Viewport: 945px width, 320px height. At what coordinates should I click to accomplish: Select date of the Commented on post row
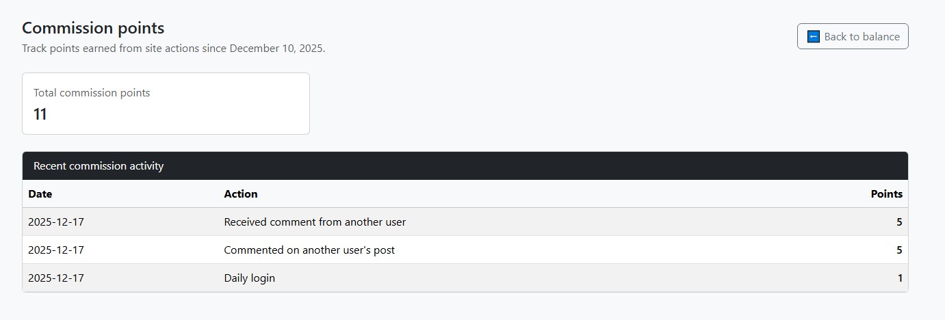pyautogui.click(x=56, y=250)
